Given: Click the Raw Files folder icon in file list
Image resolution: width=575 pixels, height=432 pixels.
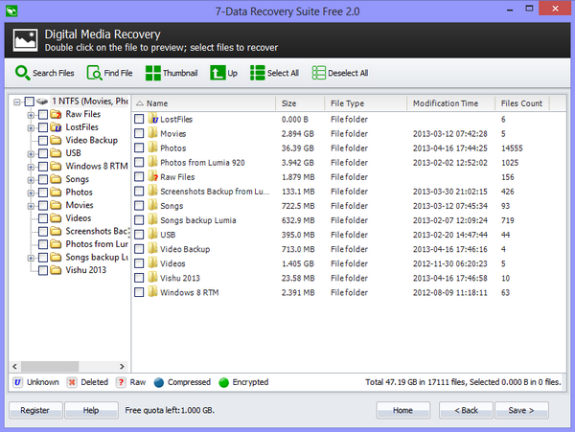Looking at the screenshot, I should point(153,176).
